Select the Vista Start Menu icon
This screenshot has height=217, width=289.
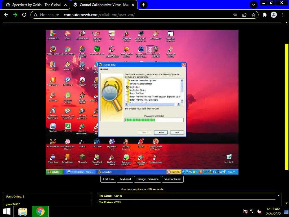(97, 160)
